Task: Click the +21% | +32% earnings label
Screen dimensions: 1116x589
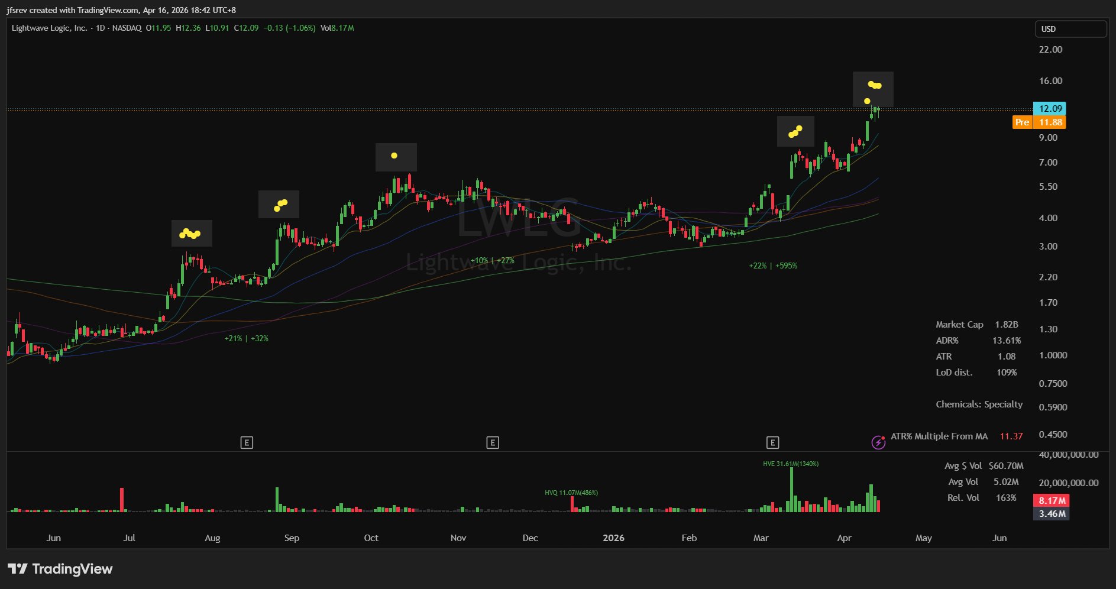Action: tap(247, 338)
